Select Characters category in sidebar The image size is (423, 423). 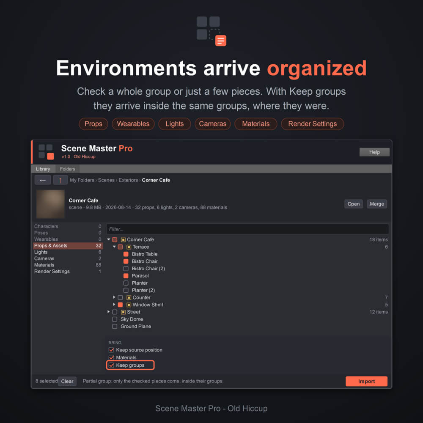pyautogui.click(x=68, y=226)
